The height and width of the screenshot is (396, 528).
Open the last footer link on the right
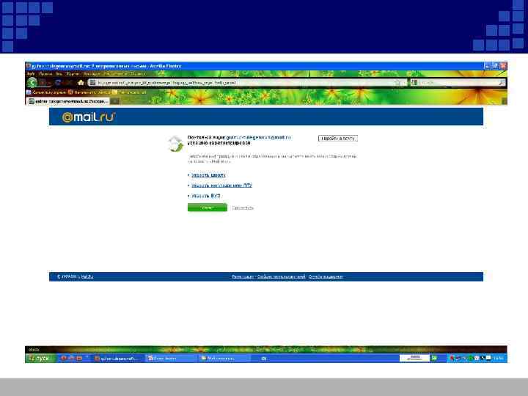(326, 276)
